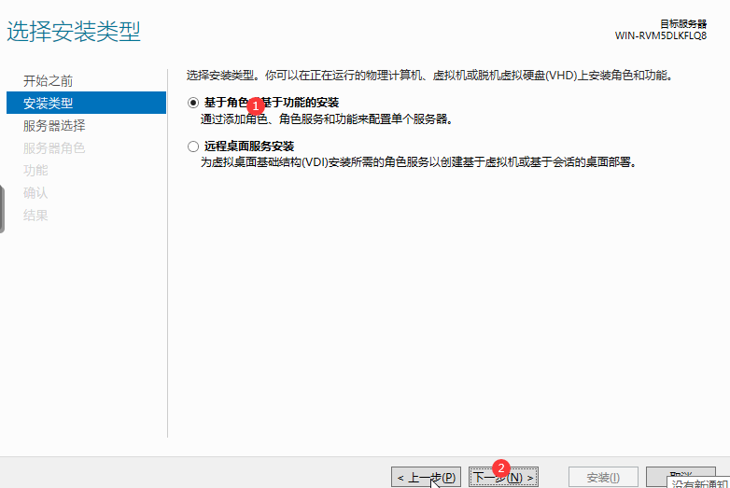Click the 没有新通知 notification tooltip
This screenshot has width=730, height=488.
point(700,483)
